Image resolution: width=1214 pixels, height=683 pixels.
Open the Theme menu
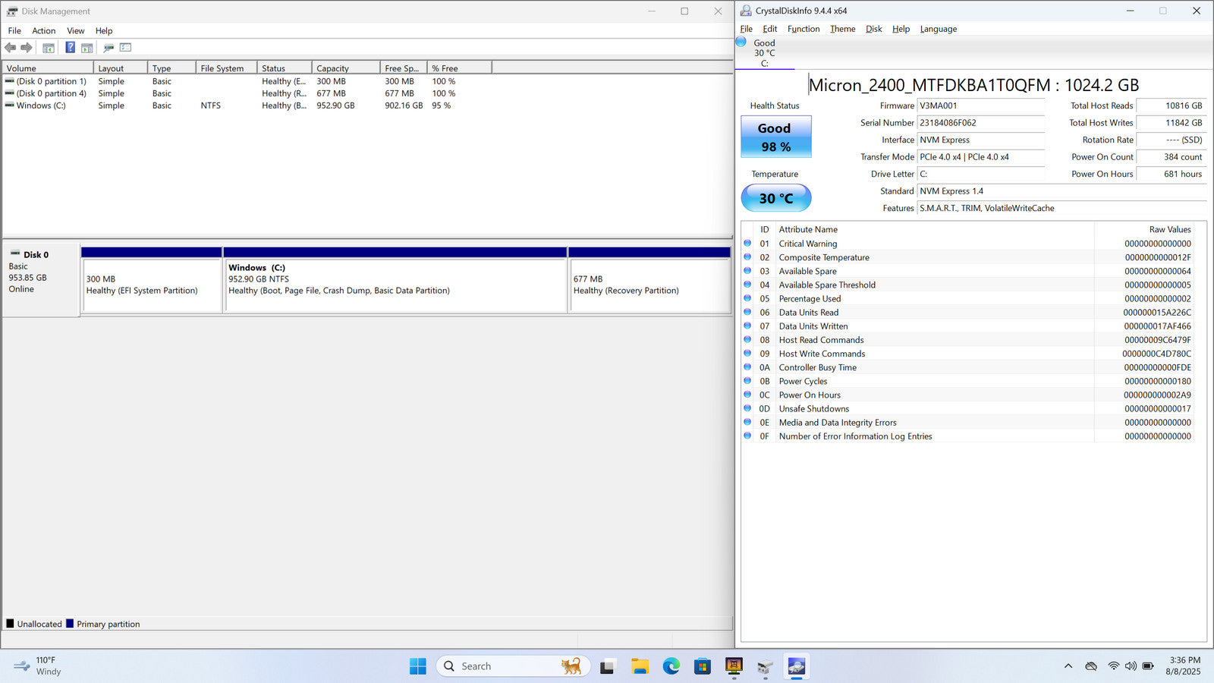[842, 29]
